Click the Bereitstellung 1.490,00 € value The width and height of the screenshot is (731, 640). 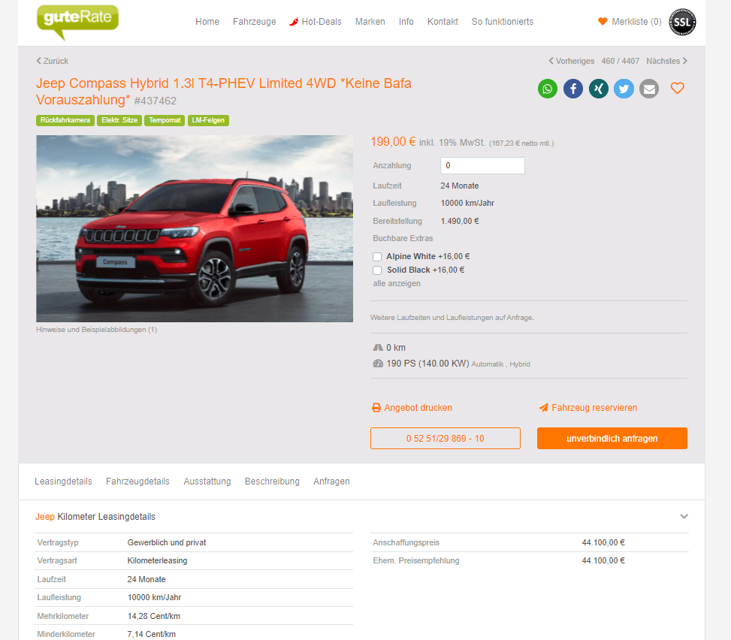coord(460,221)
